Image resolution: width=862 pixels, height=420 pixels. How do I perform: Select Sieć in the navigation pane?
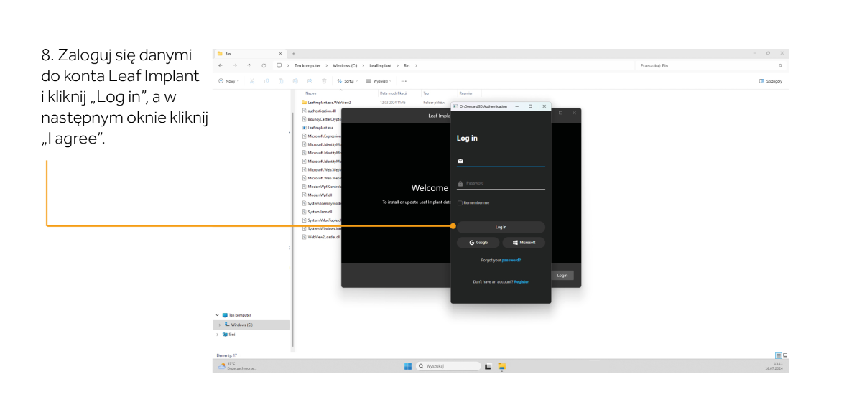coord(228,335)
